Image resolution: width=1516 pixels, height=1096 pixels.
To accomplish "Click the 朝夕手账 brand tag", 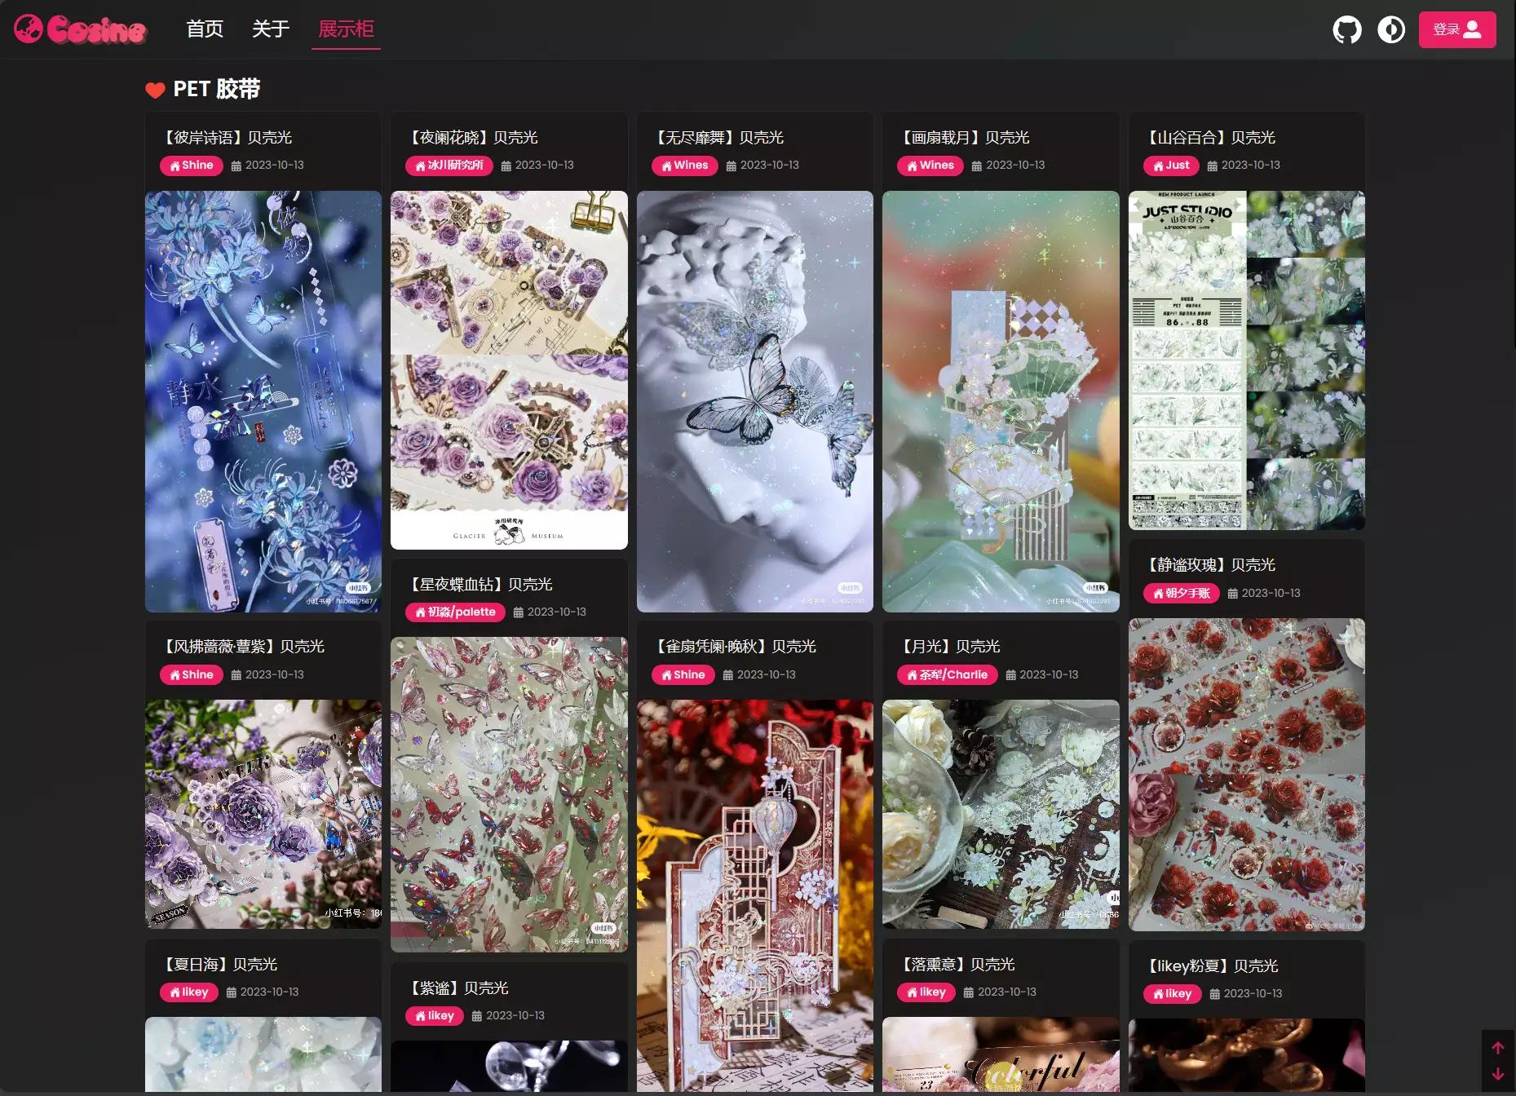I will point(1181,594).
